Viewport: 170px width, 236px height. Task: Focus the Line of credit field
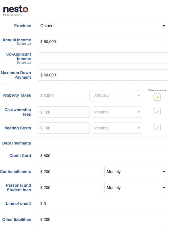coord(103,204)
